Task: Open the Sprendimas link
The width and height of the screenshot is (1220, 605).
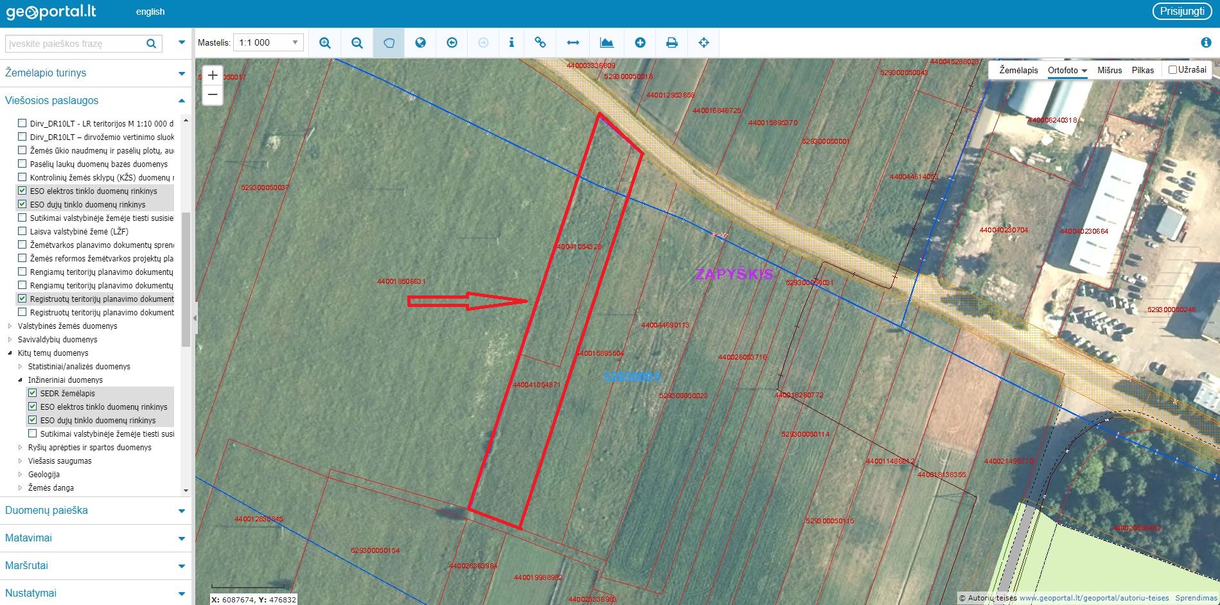Action: pos(1196,598)
